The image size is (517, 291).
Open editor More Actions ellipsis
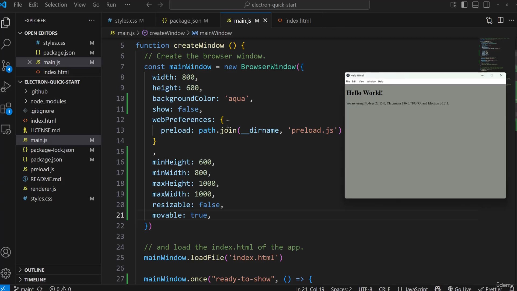point(512,20)
